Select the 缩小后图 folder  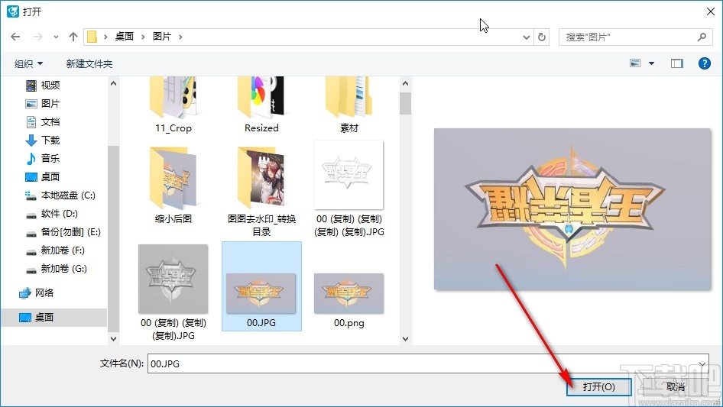173,186
